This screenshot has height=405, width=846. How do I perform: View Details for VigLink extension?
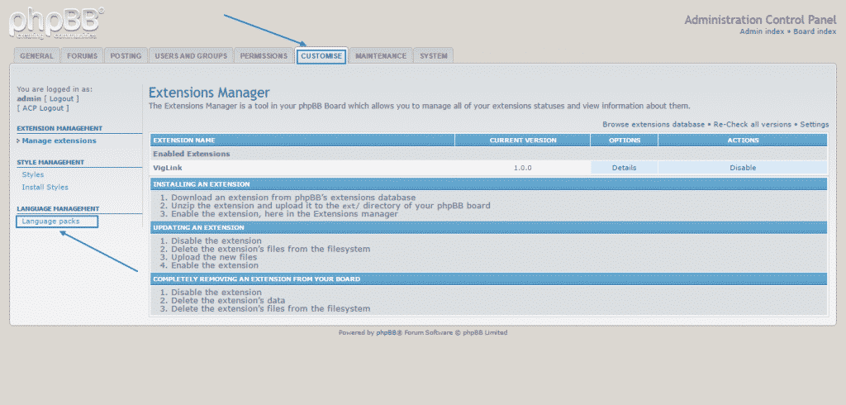[624, 168]
